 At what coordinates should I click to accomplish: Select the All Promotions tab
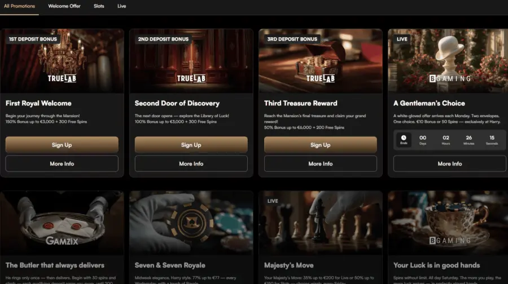[x=19, y=6]
